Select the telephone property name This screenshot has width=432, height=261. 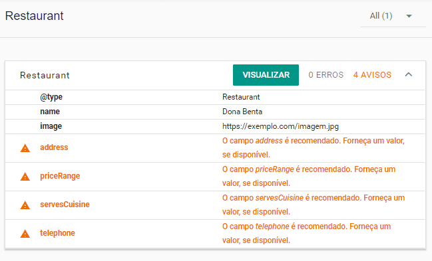(x=57, y=233)
